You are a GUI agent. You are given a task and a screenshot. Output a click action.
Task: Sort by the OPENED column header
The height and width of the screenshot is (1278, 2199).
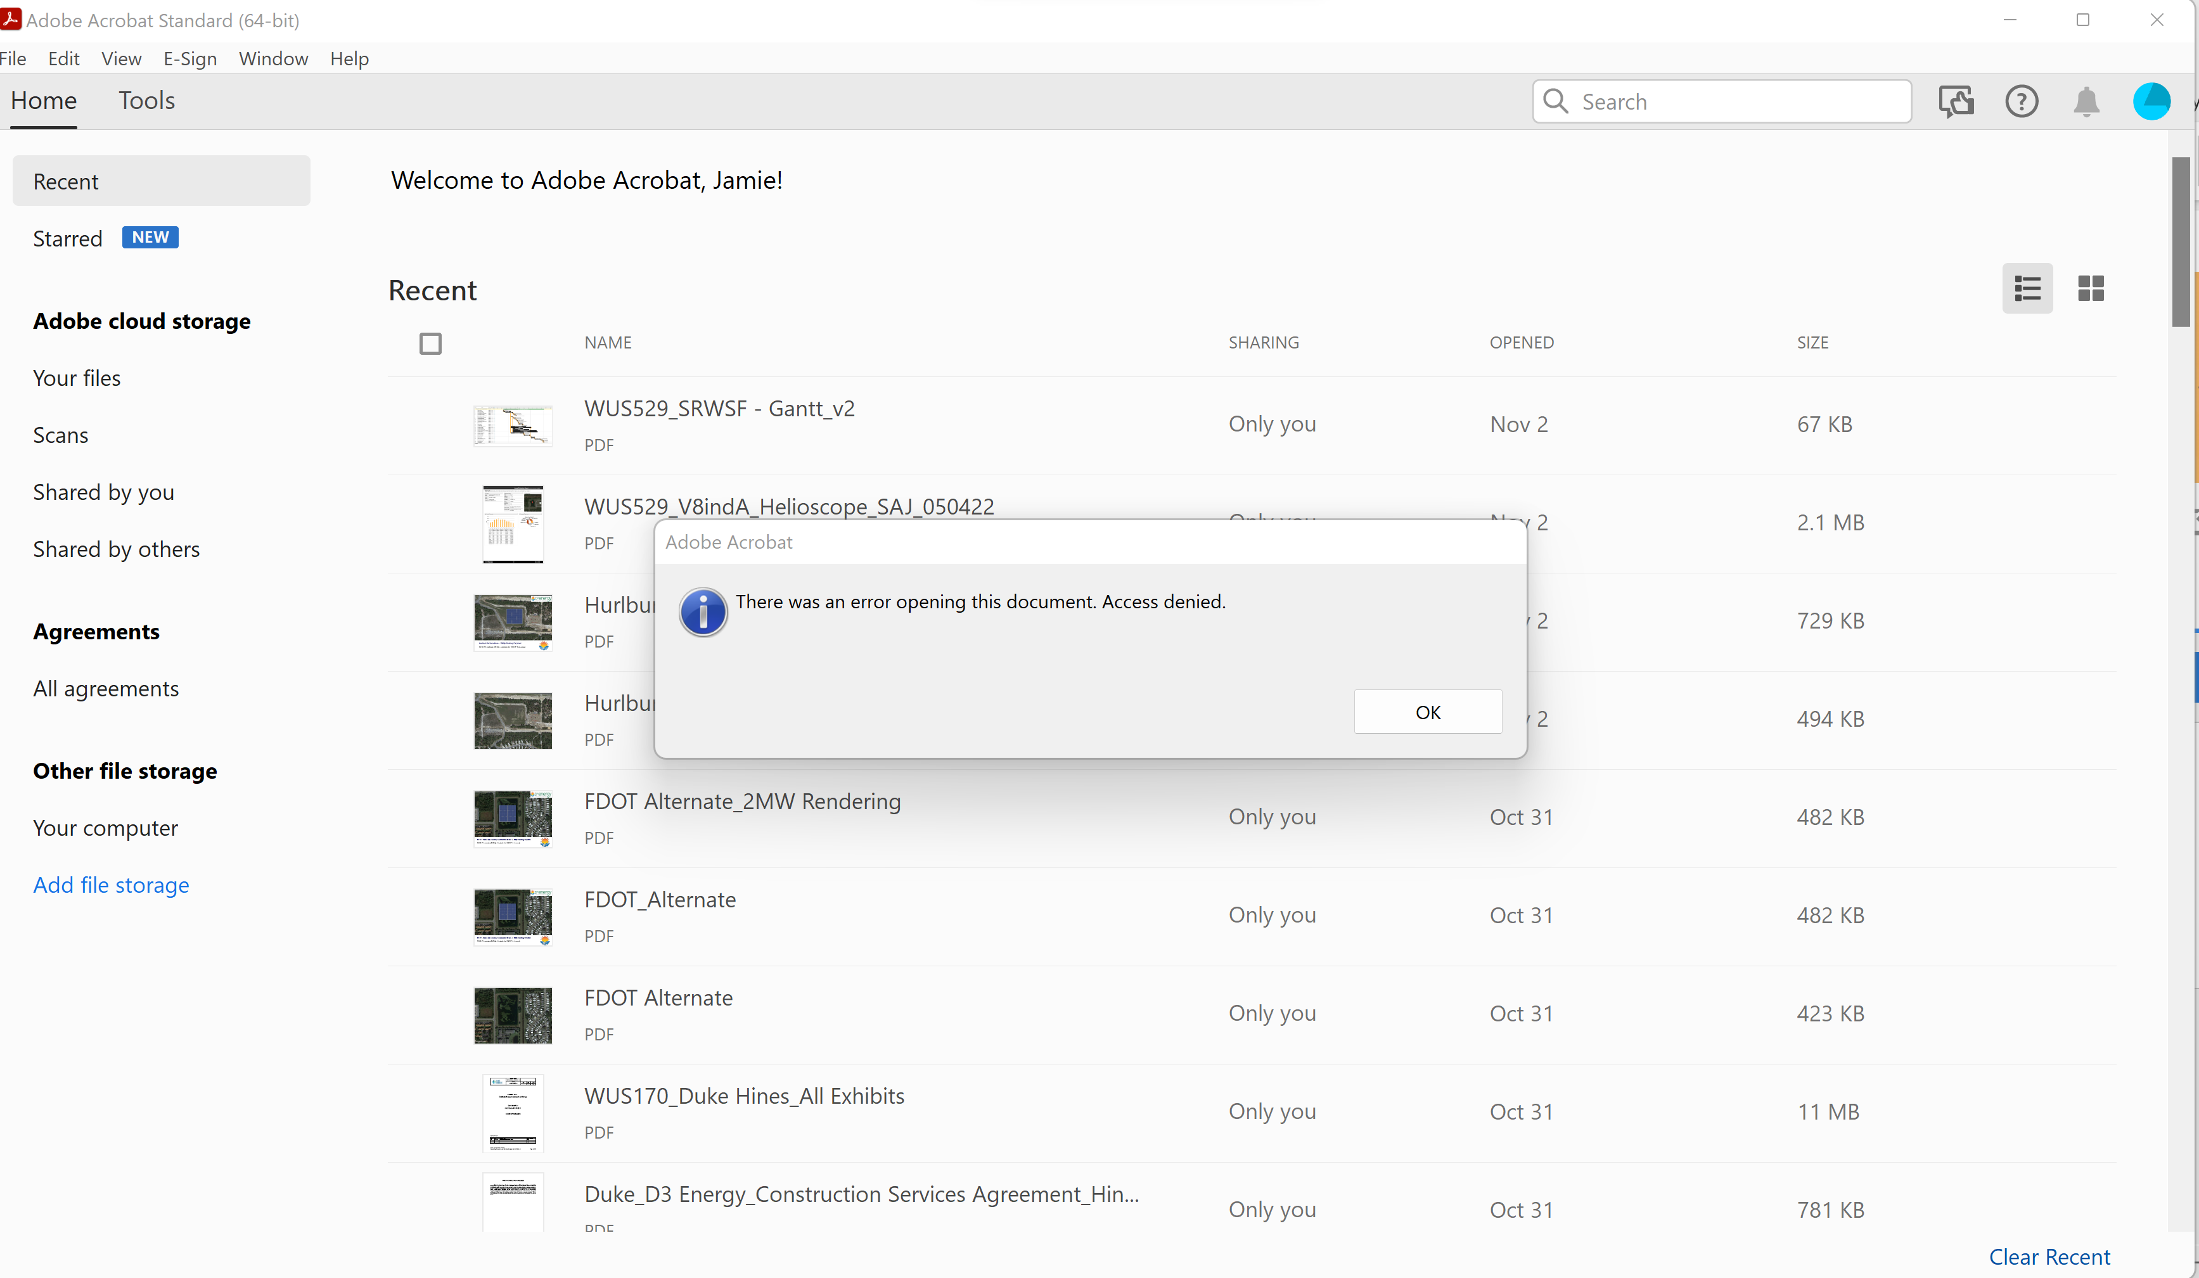pyautogui.click(x=1521, y=343)
